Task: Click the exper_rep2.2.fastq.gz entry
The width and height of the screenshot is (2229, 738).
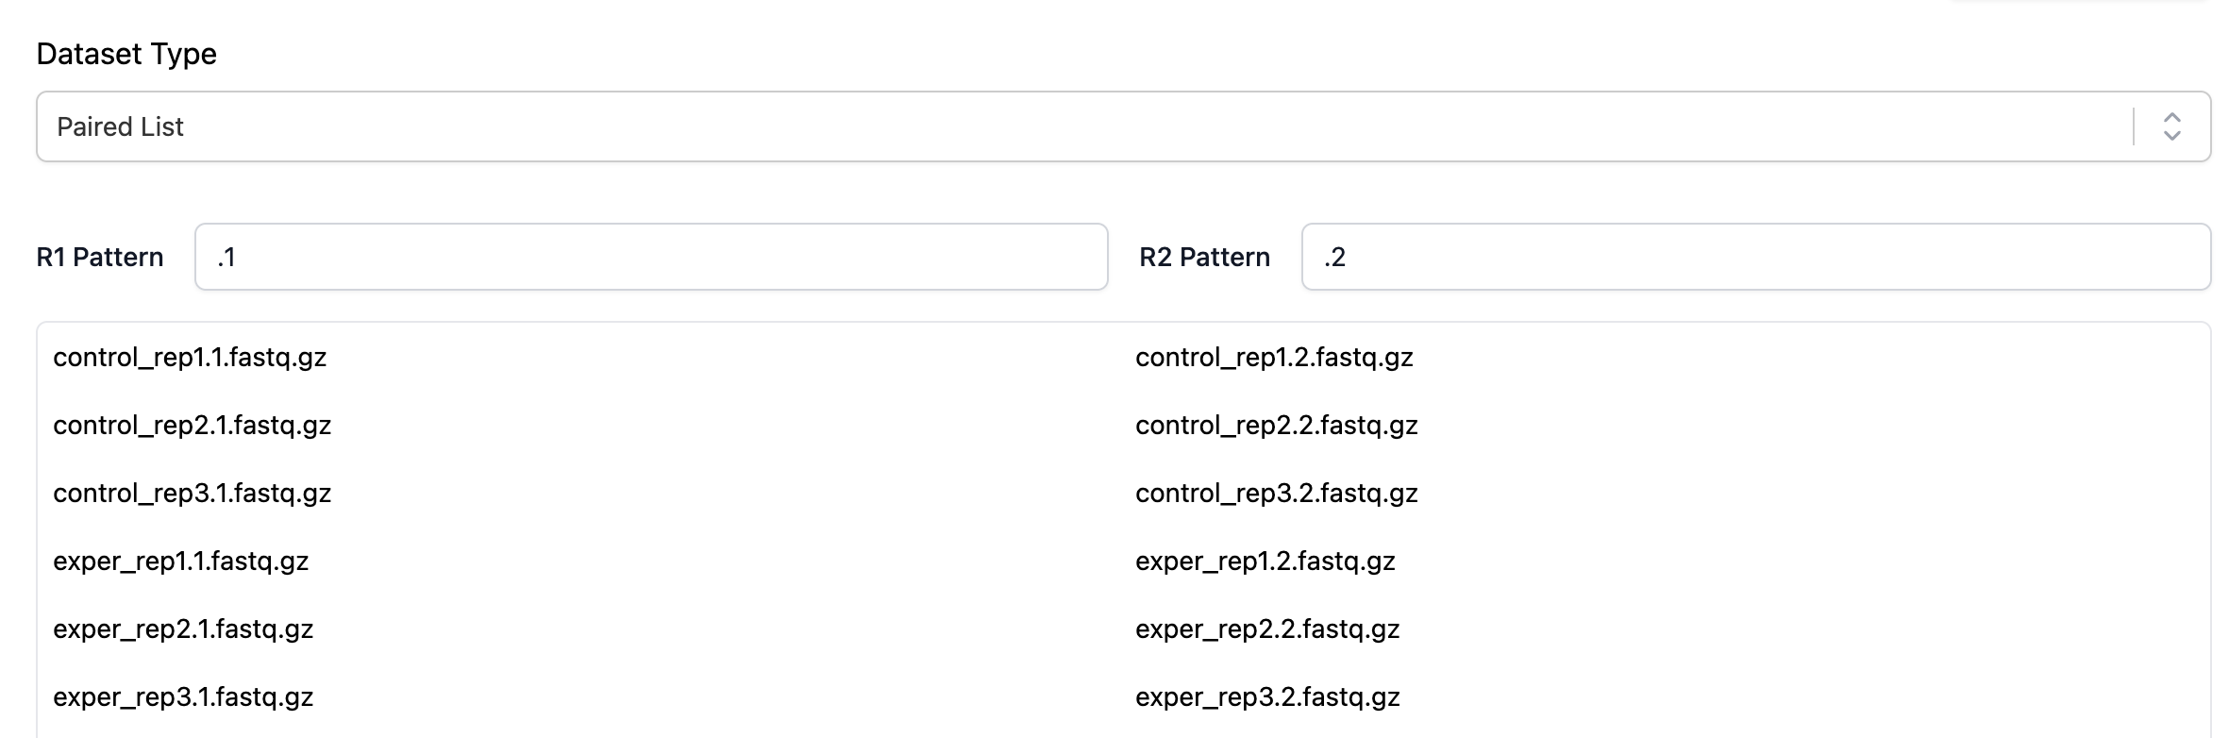Action: point(1267,629)
